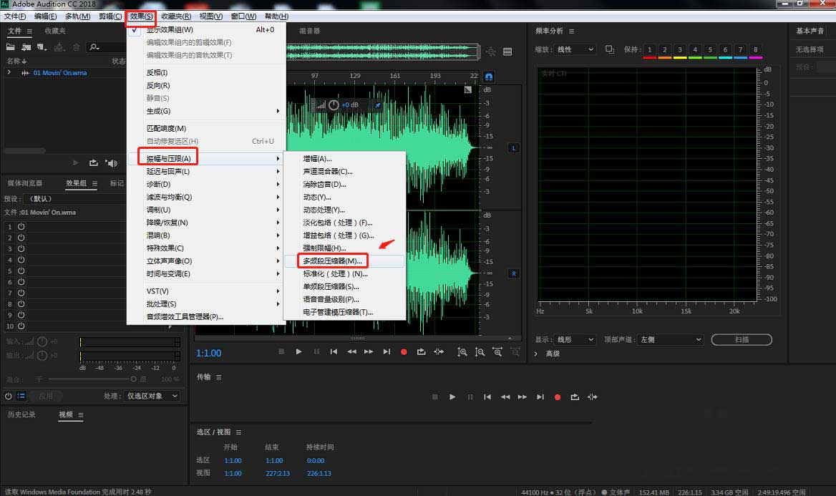Toggle the left channel L button
Screen dimensions: 836x496
coord(513,148)
